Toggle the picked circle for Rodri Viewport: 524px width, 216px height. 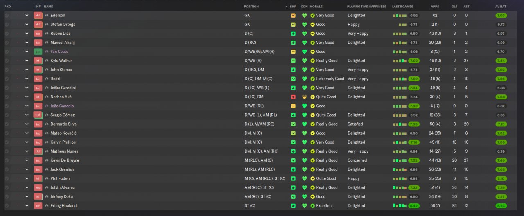click(x=7, y=79)
